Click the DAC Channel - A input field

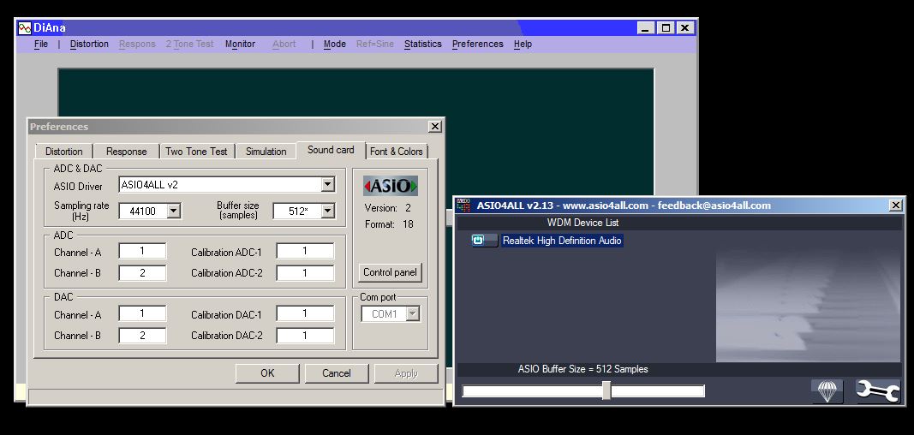142,314
